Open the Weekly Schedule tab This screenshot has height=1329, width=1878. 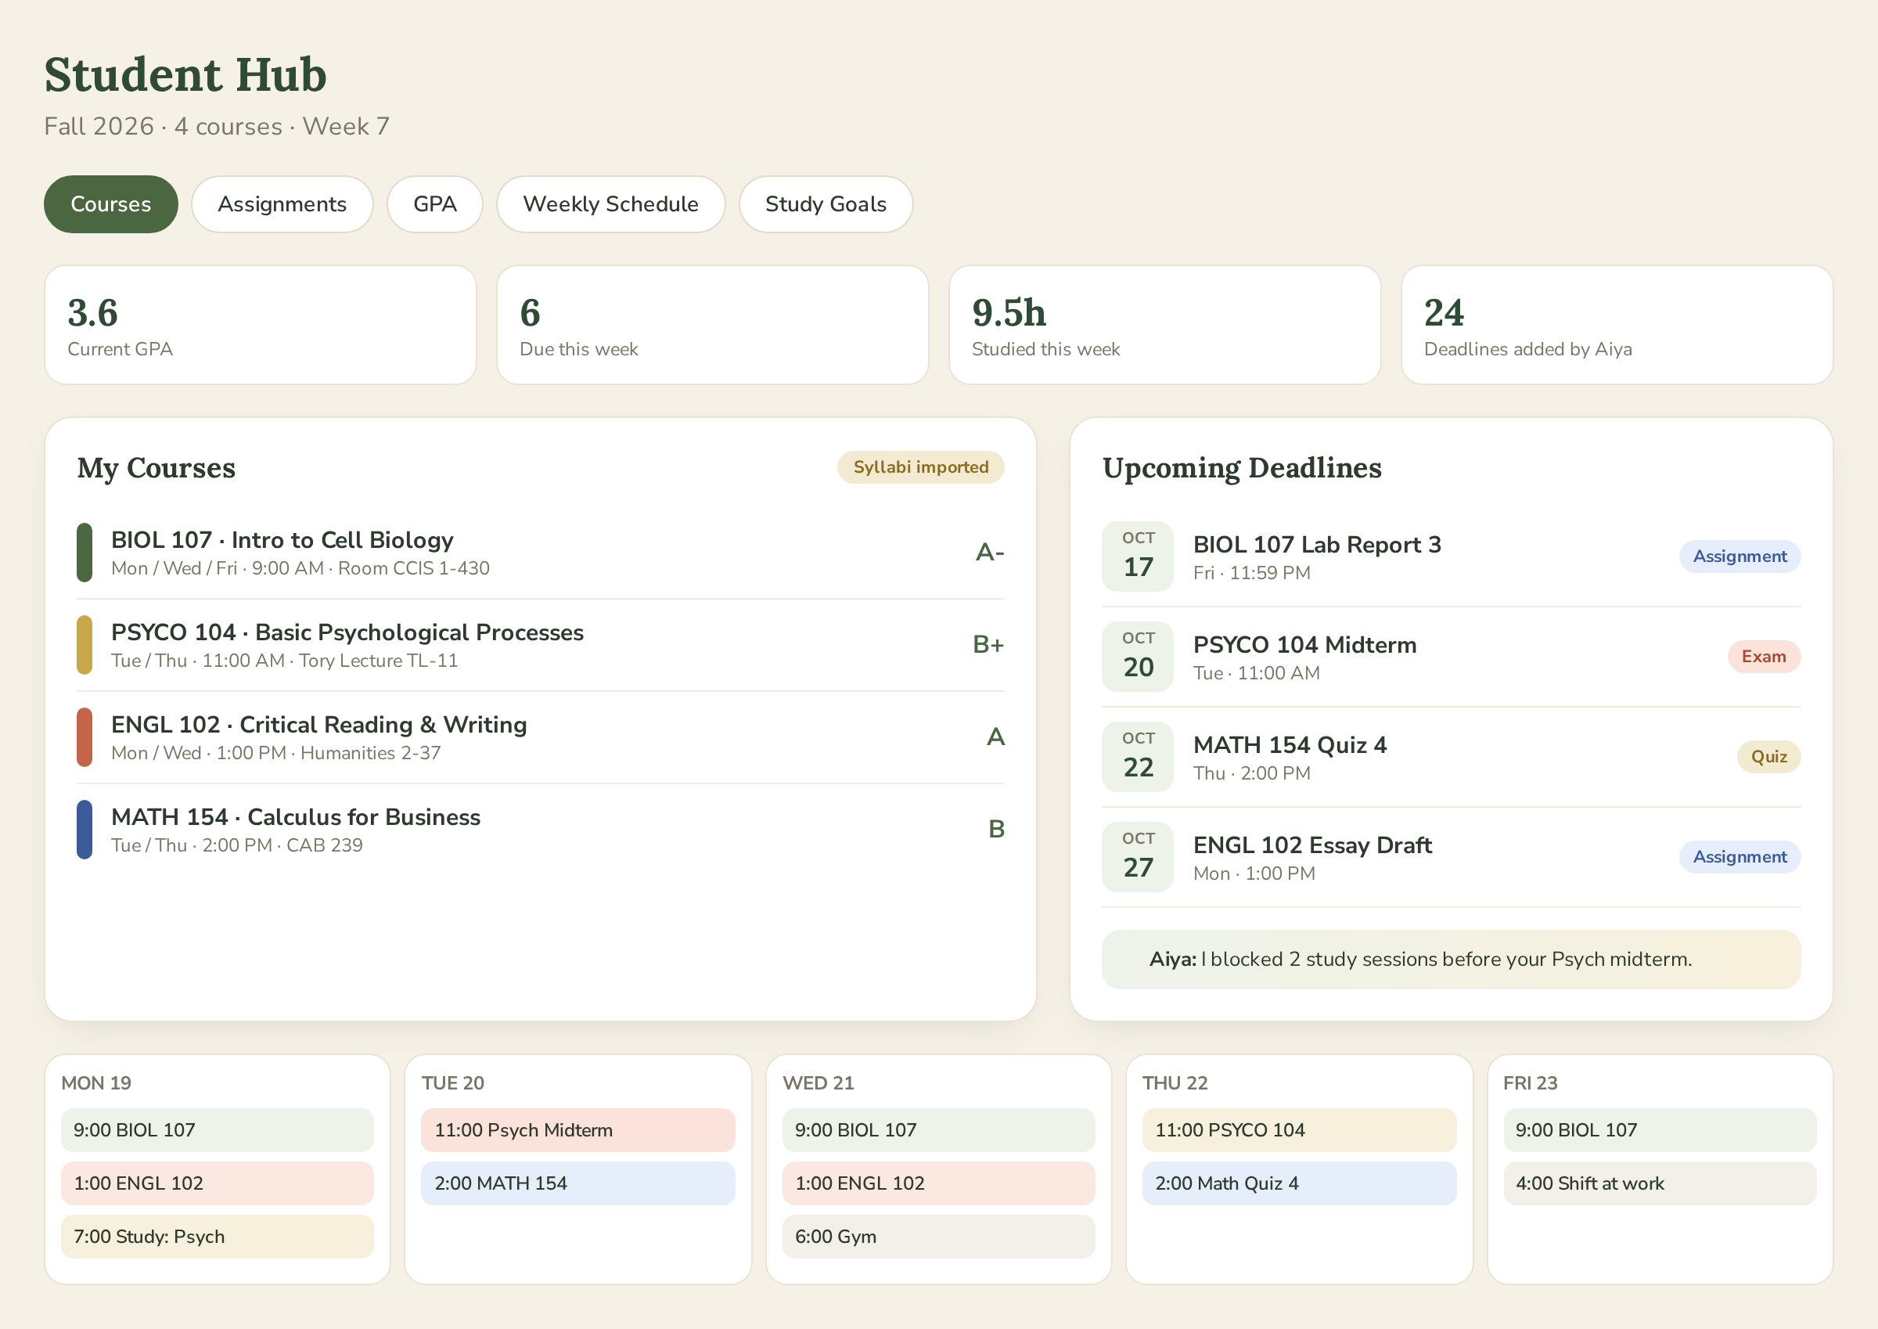[x=610, y=203]
